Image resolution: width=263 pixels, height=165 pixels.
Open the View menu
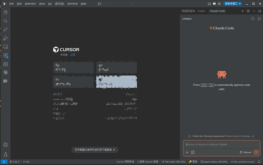point(42,4)
